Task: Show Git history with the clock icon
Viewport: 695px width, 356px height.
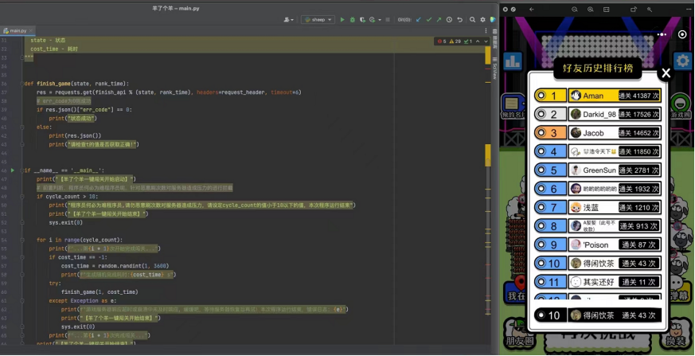Action: click(x=449, y=19)
